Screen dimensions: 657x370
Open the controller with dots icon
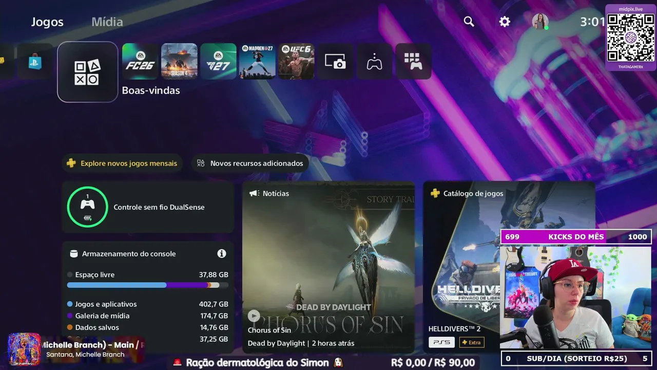click(374, 61)
